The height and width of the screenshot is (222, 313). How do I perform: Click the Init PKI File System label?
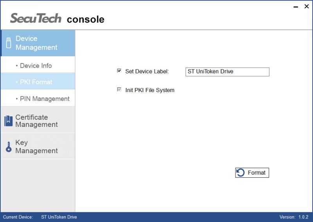(x=150, y=90)
